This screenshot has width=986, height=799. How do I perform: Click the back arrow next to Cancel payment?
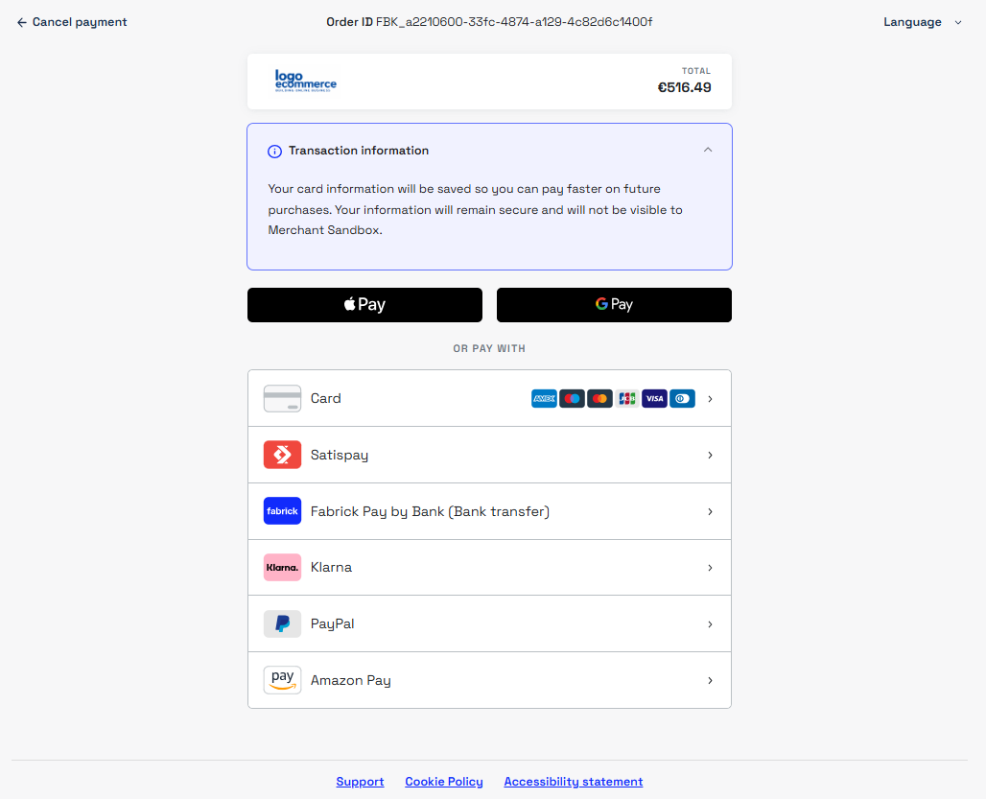point(22,23)
